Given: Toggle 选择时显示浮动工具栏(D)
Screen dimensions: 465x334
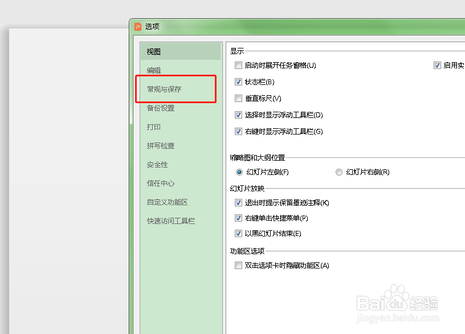Looking at the screenshot, I should point(238,115).
